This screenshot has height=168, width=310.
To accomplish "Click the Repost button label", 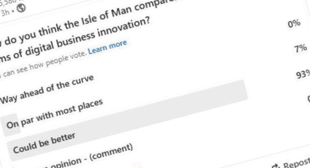I will 296,163.
